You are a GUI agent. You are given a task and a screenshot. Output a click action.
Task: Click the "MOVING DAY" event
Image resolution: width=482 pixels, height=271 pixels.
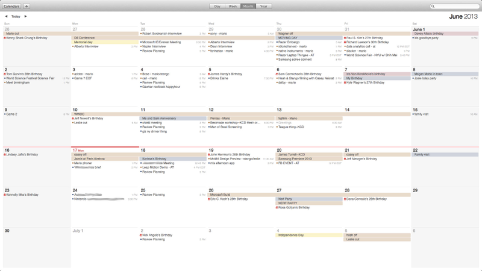[309, 38]
